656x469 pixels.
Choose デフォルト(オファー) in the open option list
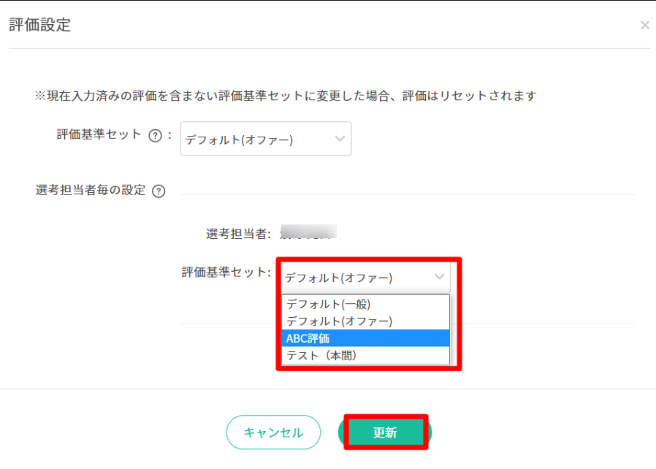tap(340, 321)
